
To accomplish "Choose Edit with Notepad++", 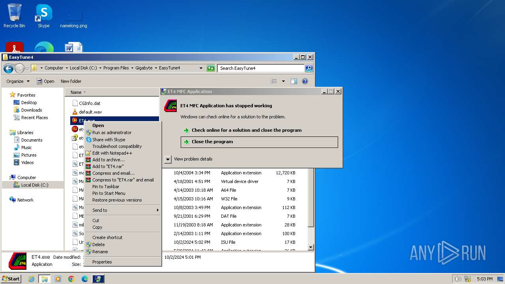I will tap(123, 153).
